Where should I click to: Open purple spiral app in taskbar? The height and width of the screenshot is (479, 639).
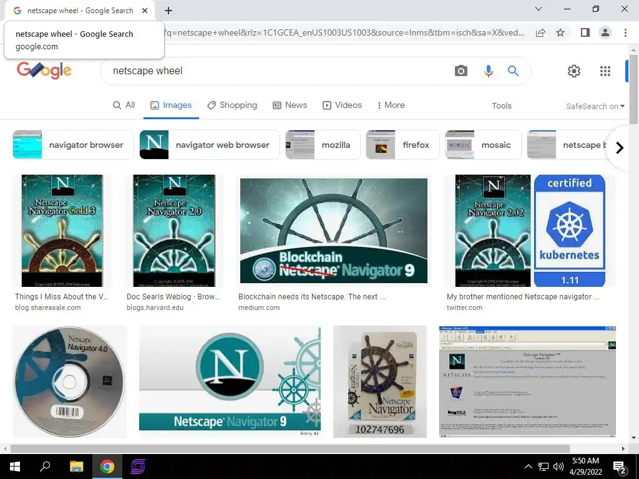point(138,467)
